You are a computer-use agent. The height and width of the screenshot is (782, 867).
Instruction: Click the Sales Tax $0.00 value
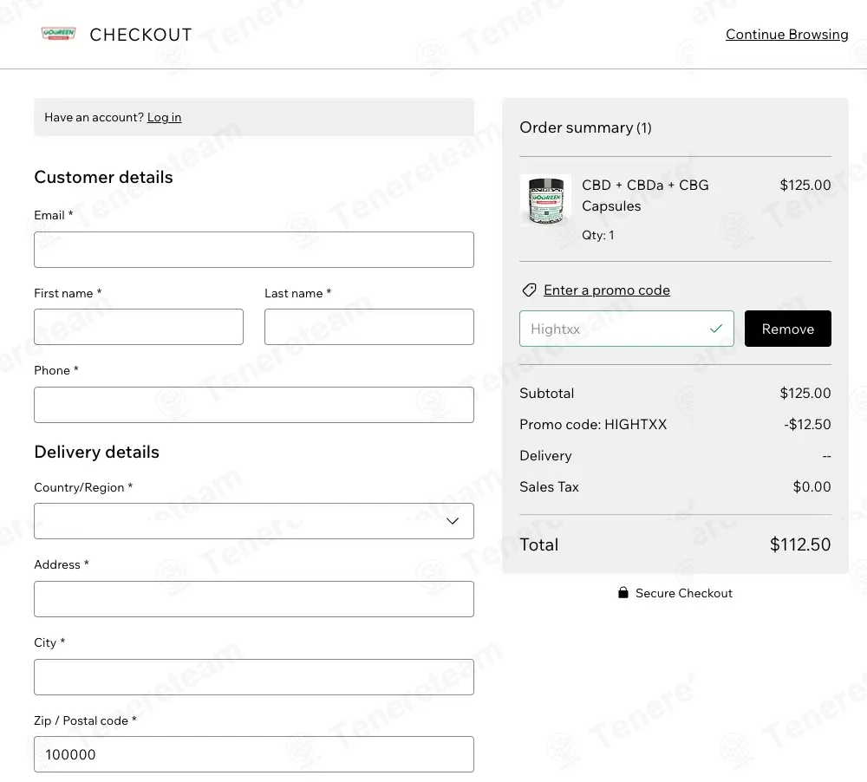812,486
